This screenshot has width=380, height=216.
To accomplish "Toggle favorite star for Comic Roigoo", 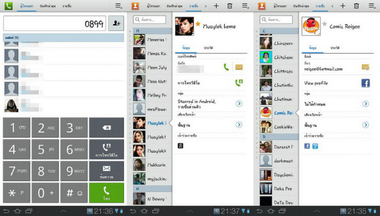I will tap(325, 24).
